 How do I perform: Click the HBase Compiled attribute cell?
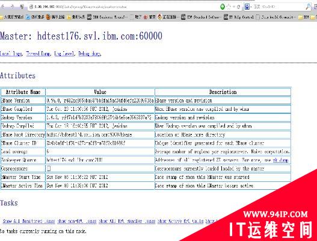point(23,109)
